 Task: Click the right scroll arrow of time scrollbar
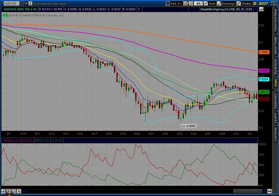click(265, 192)
